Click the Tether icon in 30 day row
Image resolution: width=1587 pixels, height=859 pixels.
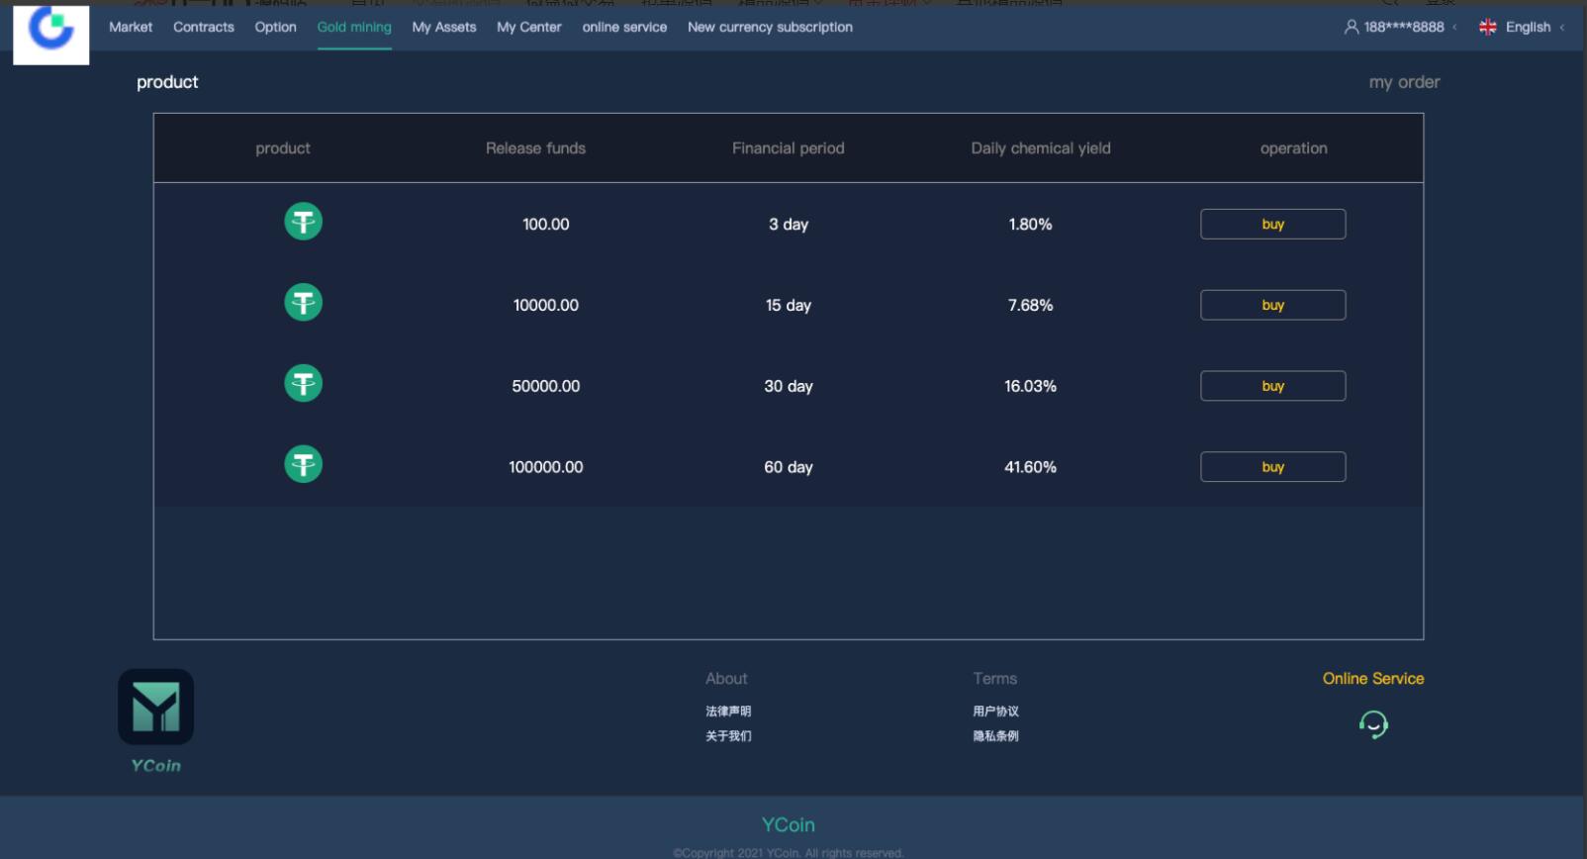coord(304,384)
